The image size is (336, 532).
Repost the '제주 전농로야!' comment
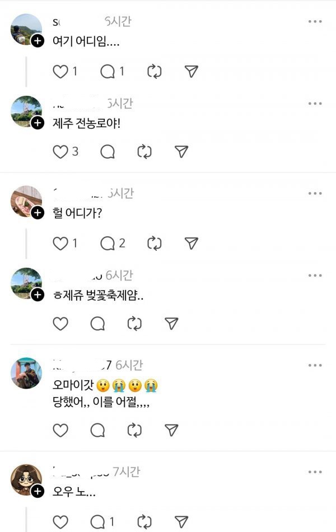144,152
